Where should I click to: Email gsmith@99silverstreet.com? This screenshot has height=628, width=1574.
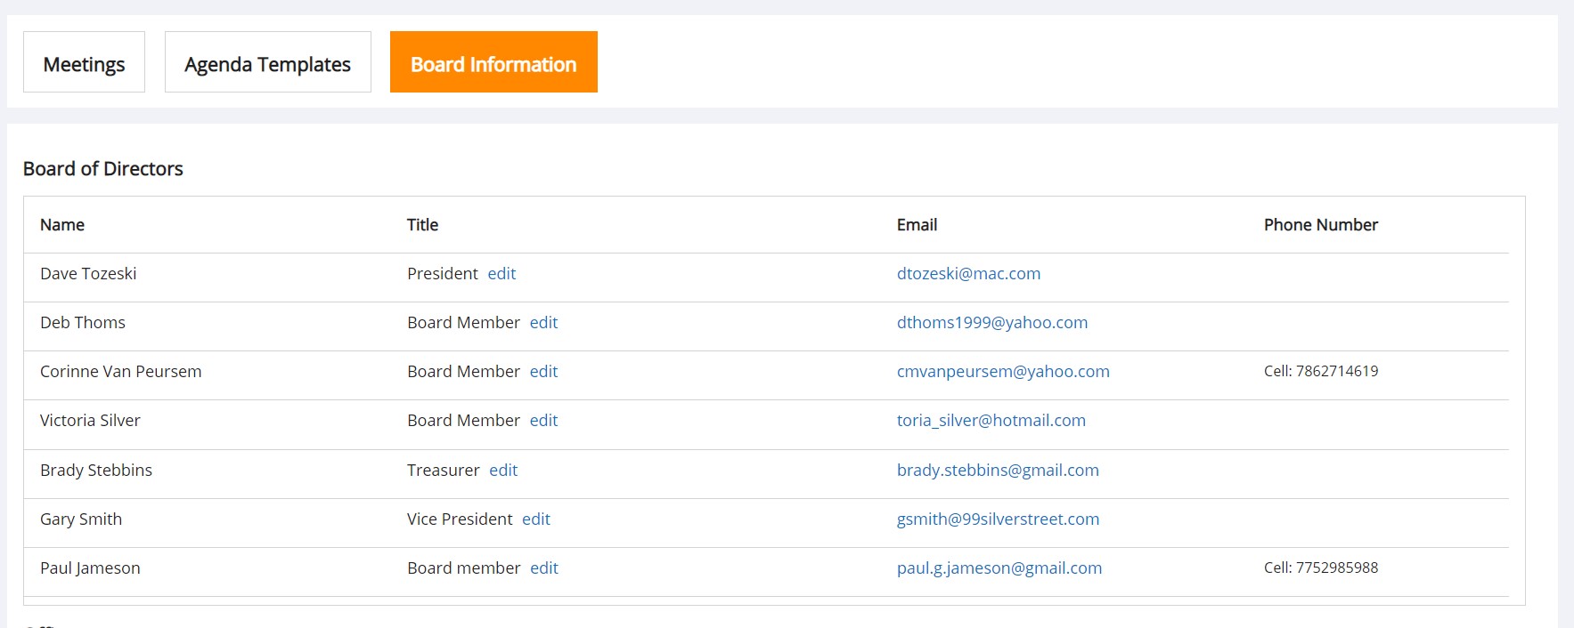[x=998, y=519]
